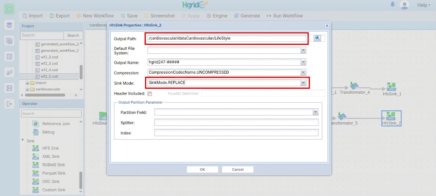This screenshot has height=196, width=436.
Task: Cancel the HfsSink Properties dialog
Action: point(238,170)
